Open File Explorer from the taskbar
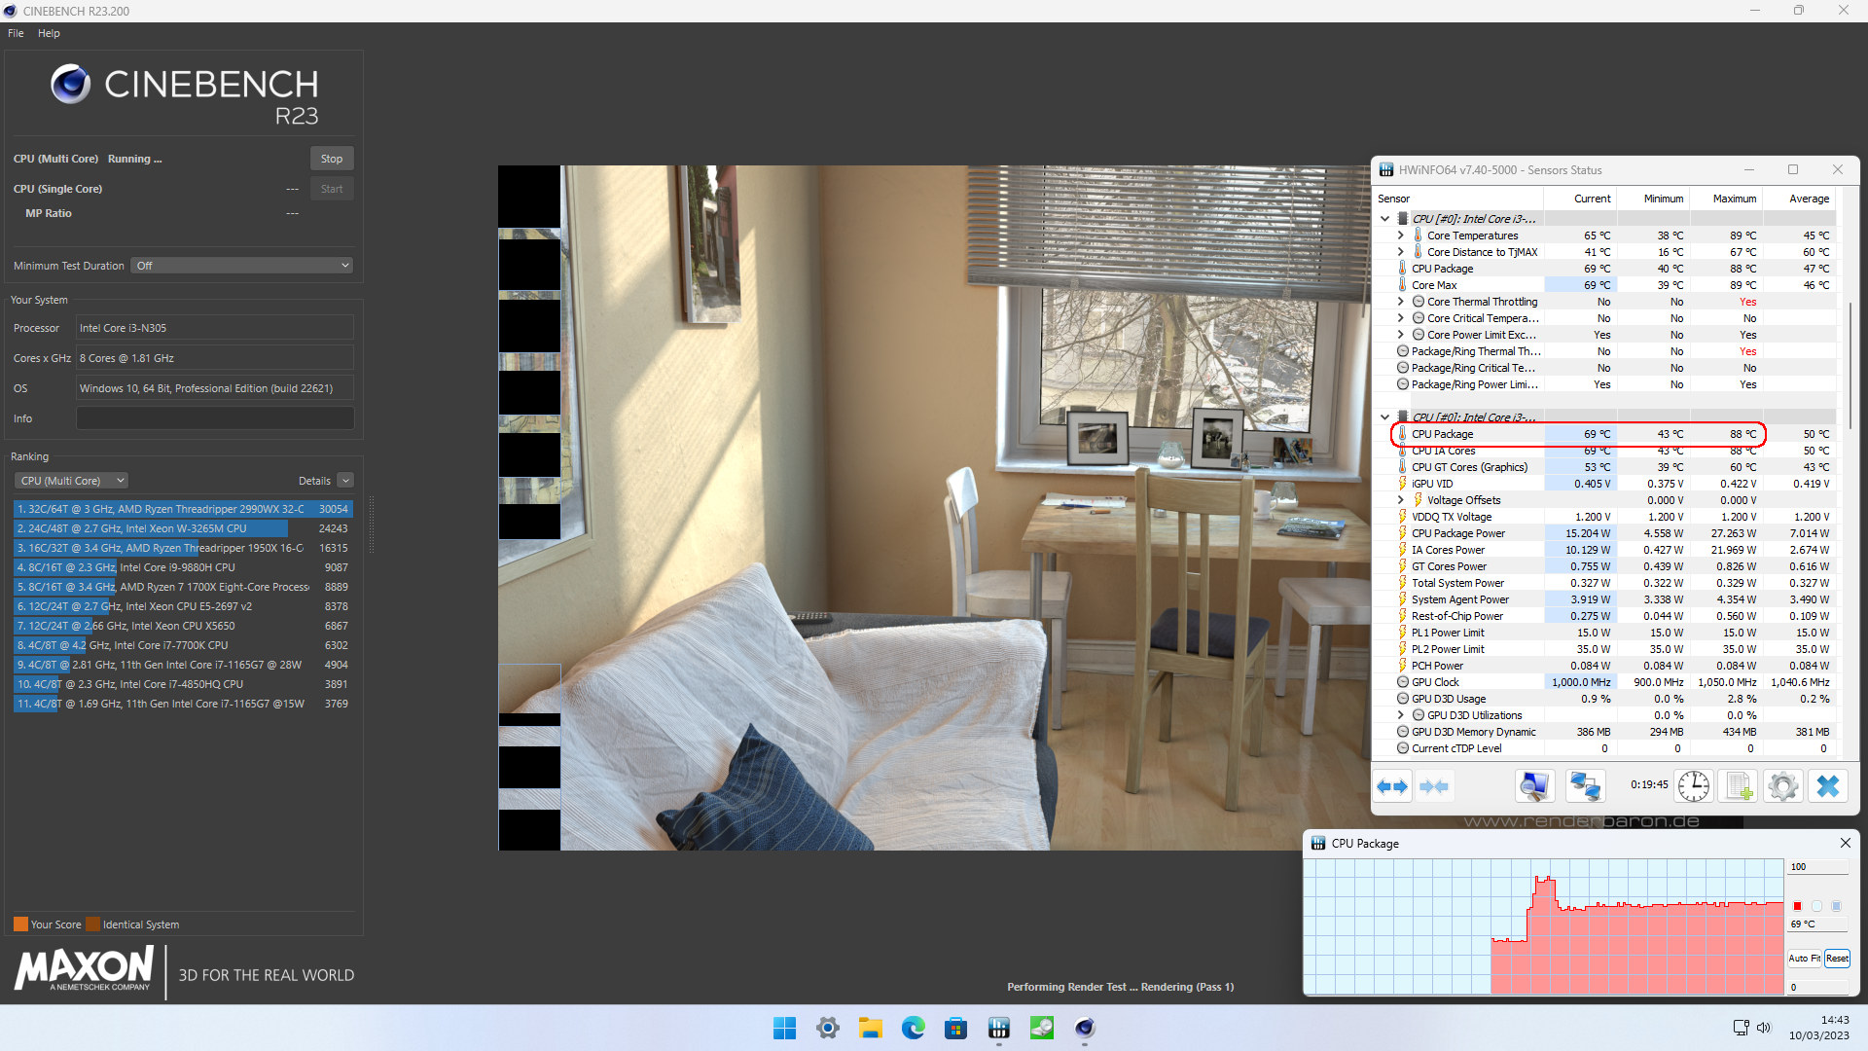1868x1051 pixels. pos(871,1028)
